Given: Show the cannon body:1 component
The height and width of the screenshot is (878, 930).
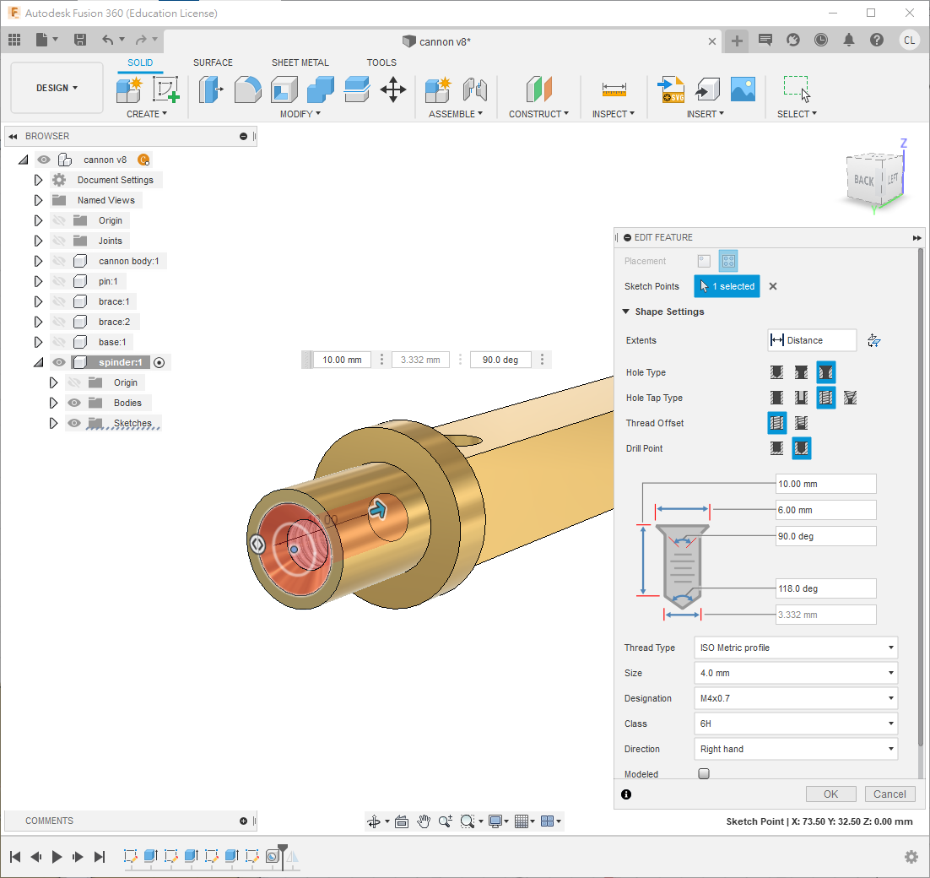Looking at the screenshot, I should click(59, 261).
